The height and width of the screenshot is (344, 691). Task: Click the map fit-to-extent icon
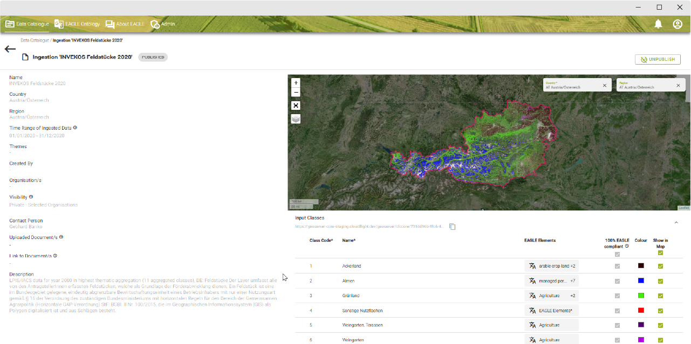click(x=296, y=106)
